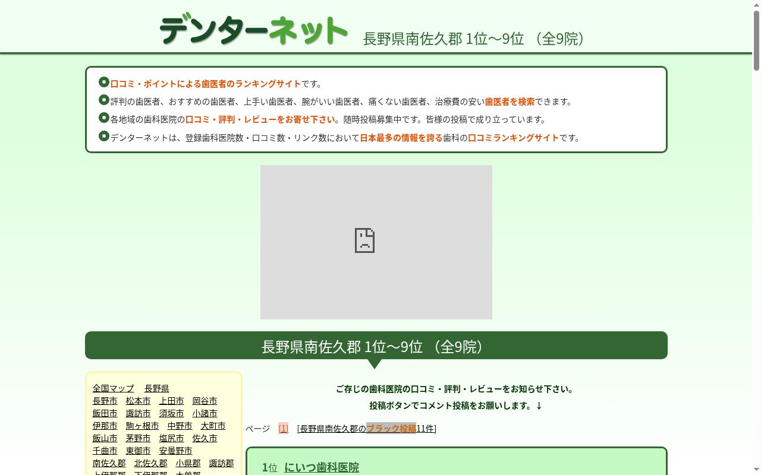Open the 東御市 link
Viewport: 761px width, 475px height.
click(x=139, y=451)
